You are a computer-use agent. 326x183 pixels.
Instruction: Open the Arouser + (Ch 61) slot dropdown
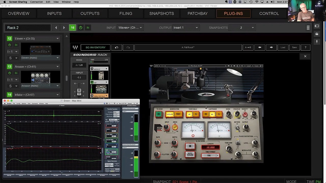coord(37,67)
